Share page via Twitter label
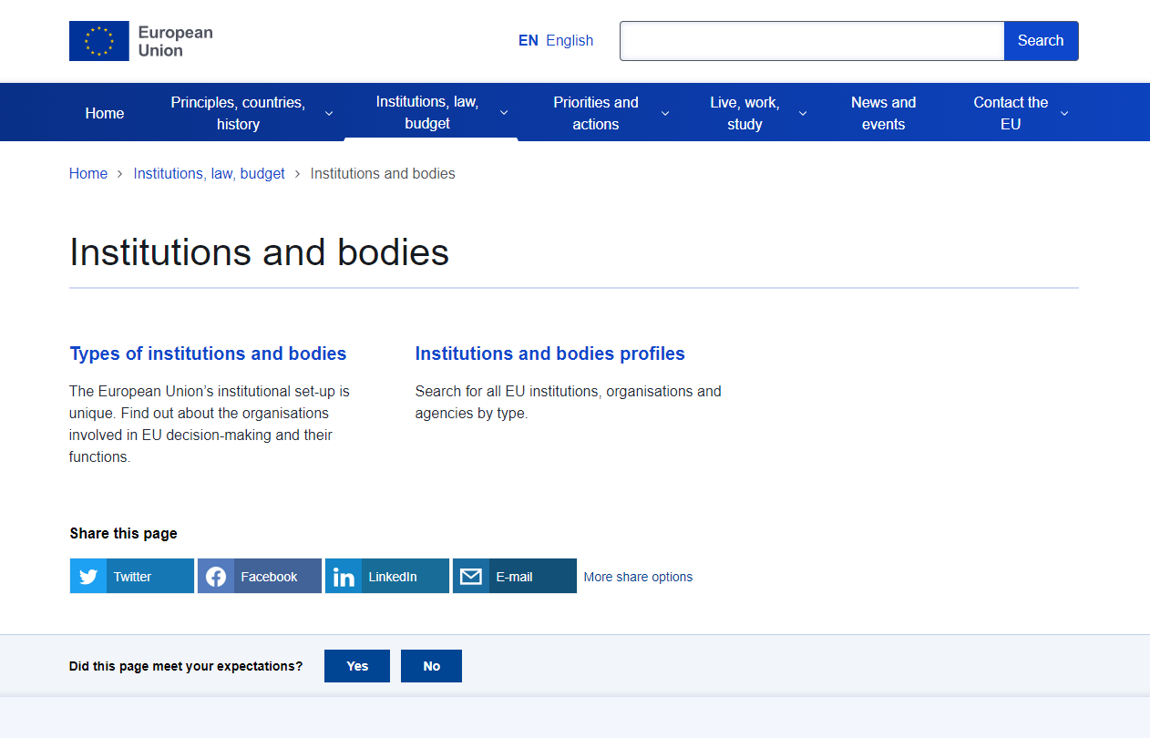1150x738 pixels. pos(133,577)
